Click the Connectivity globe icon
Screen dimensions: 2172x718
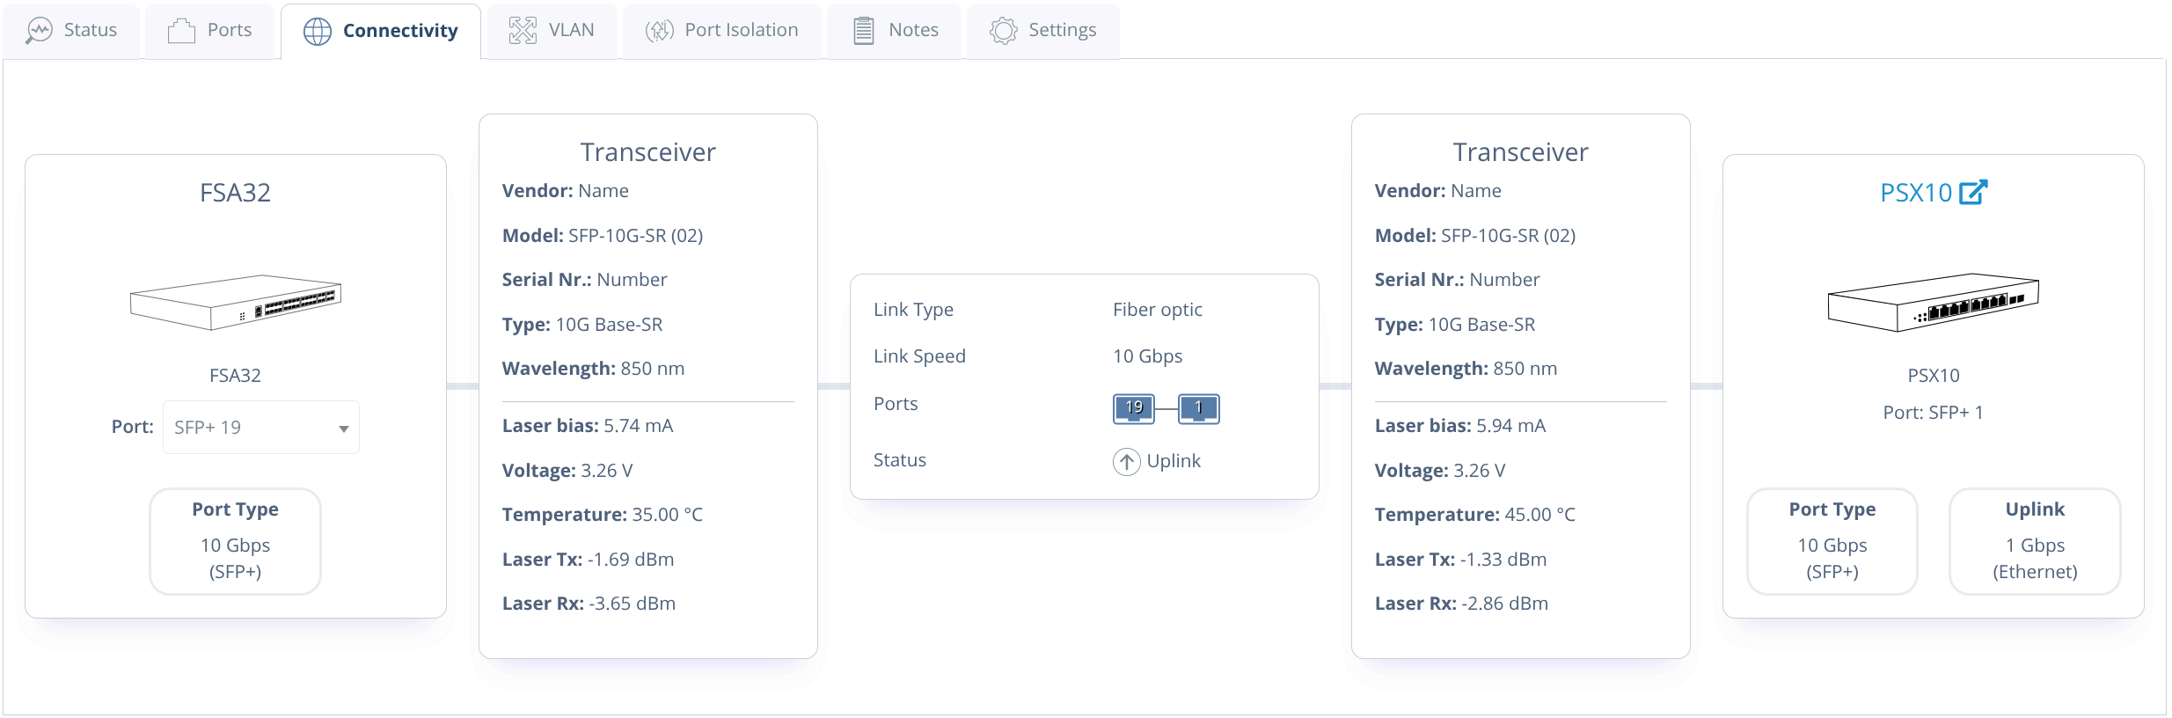click(318, 32)
